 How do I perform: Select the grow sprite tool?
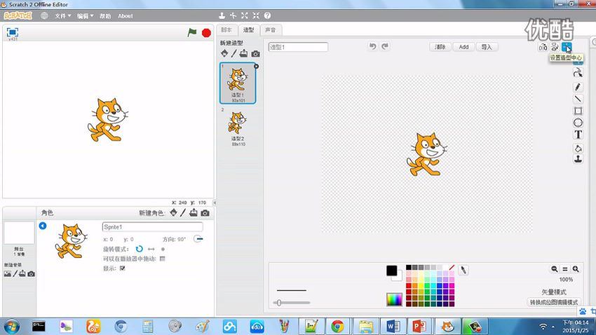point(245,15)
